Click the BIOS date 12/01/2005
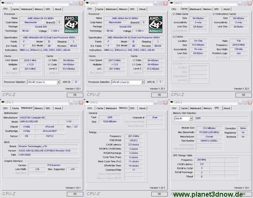 (48, 155)
